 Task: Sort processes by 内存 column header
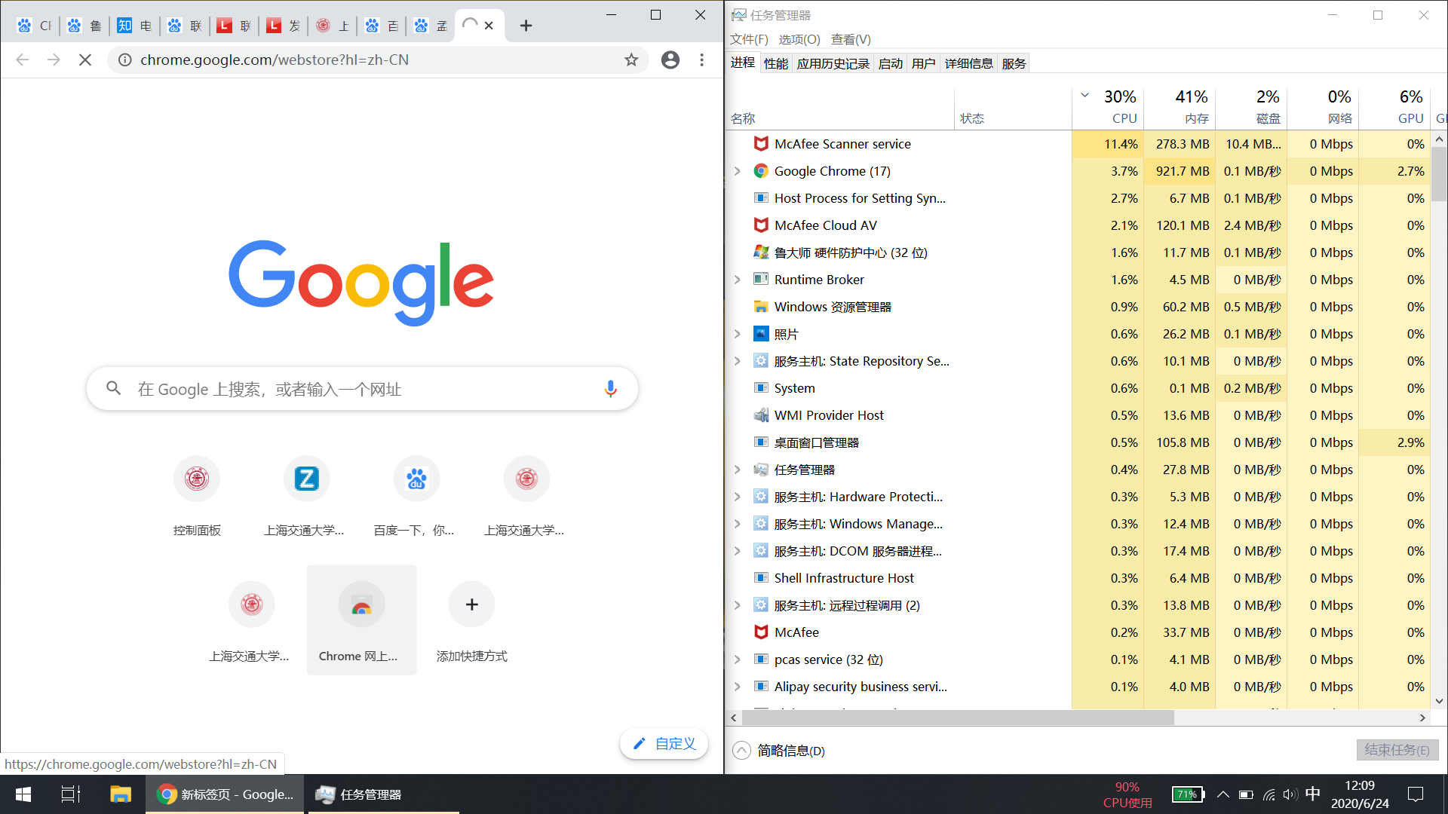pyautogui.click(x=1180, y=108)
